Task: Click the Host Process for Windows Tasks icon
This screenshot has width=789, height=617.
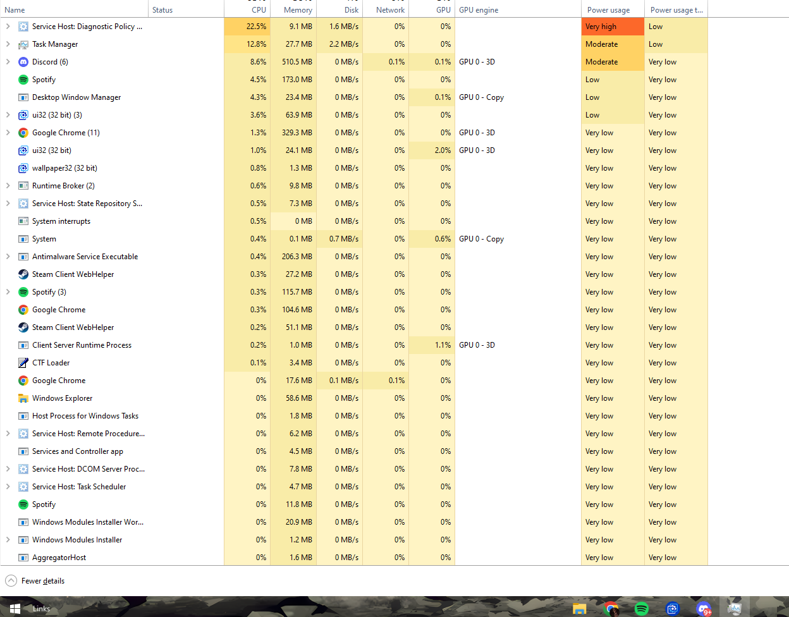Action: click(x=23, y=416)
